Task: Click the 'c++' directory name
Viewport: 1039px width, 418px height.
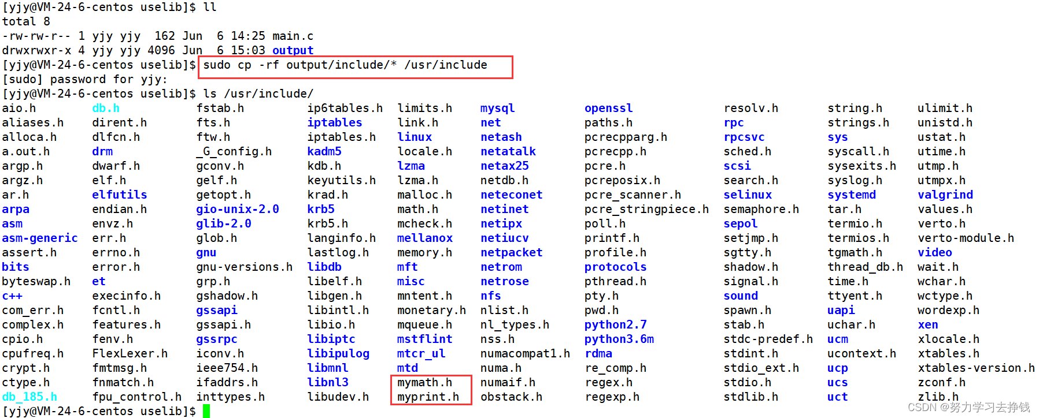Action: point(12,296)
